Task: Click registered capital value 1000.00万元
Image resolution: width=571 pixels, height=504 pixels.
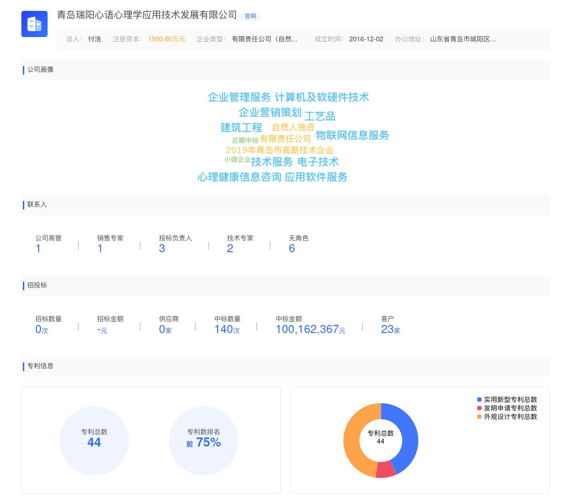Action: (167, 39)
